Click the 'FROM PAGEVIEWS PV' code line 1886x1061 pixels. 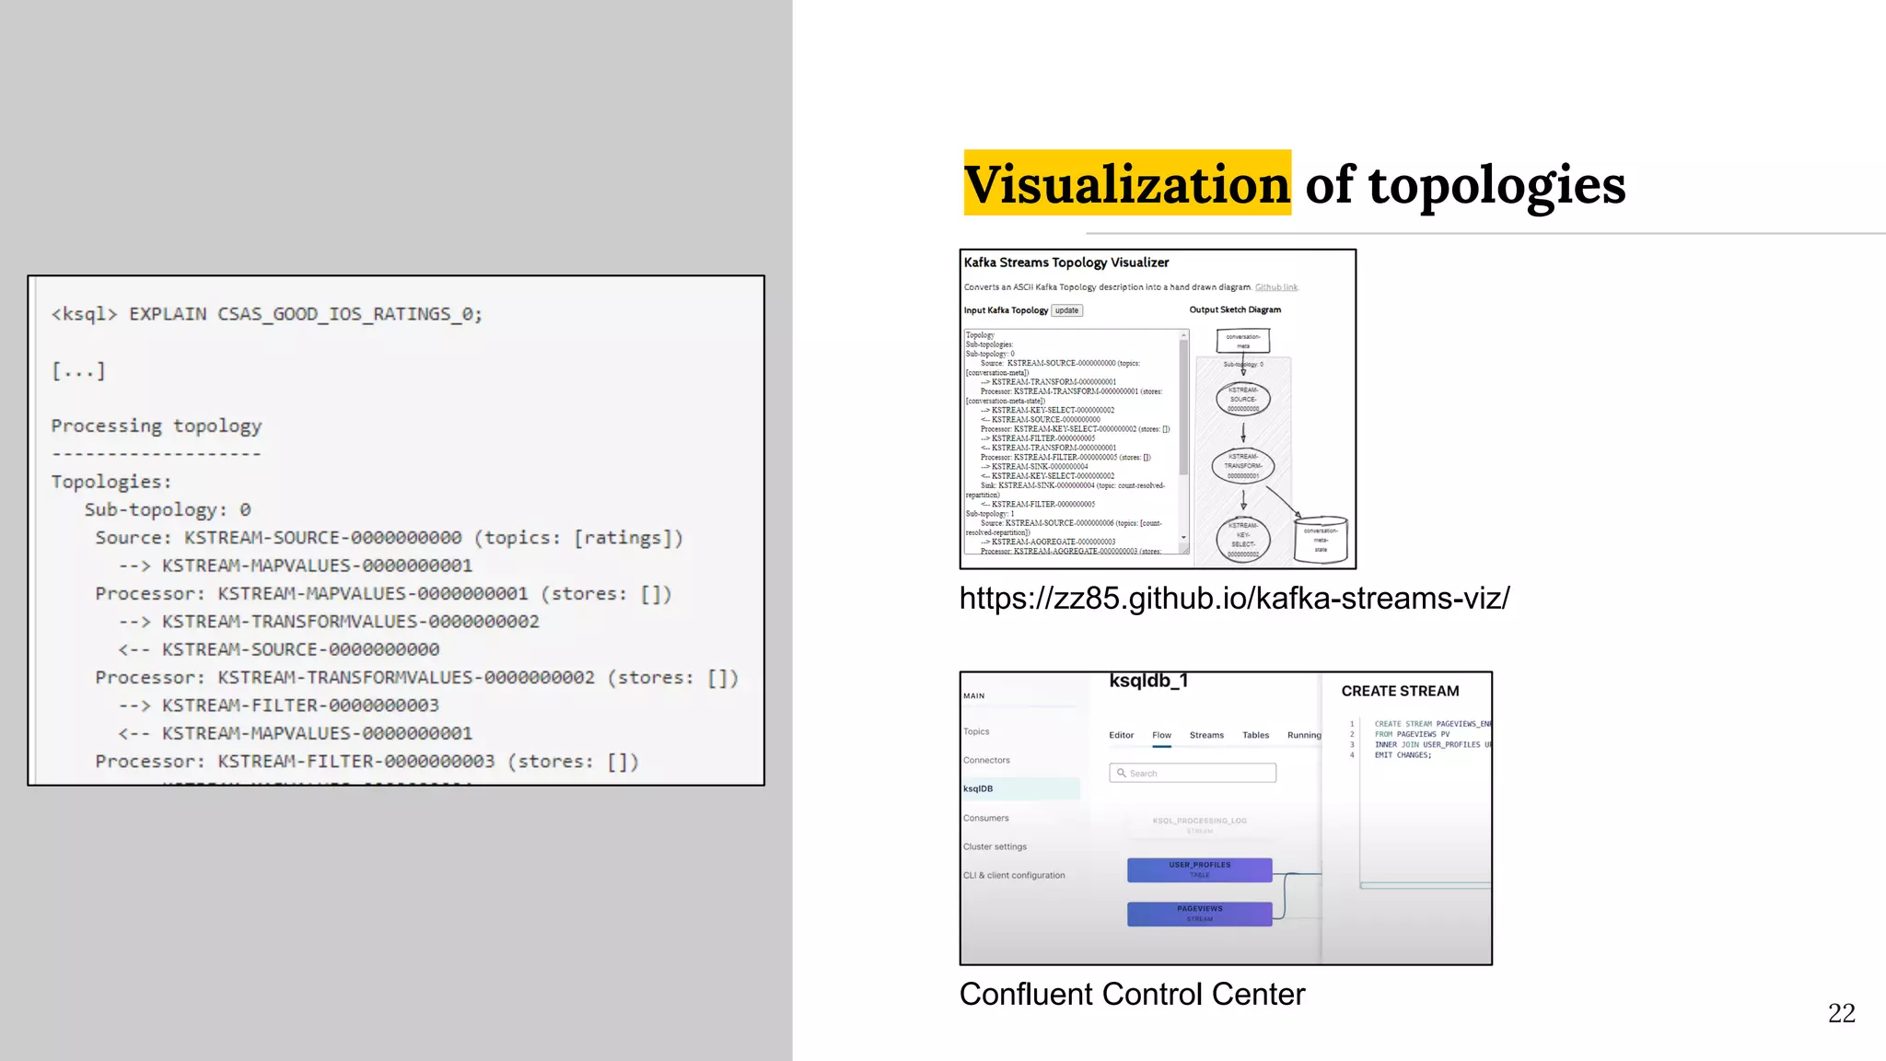[x=1413, y=735]
